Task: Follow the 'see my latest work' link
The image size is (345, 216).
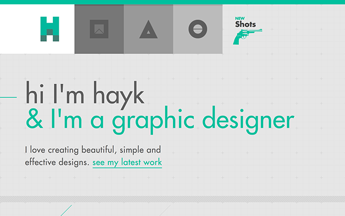Action: pyautogui.click(x=127, y=162)
